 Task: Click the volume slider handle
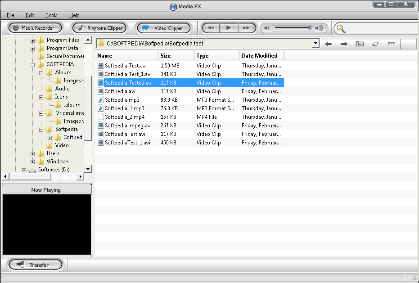310,28
